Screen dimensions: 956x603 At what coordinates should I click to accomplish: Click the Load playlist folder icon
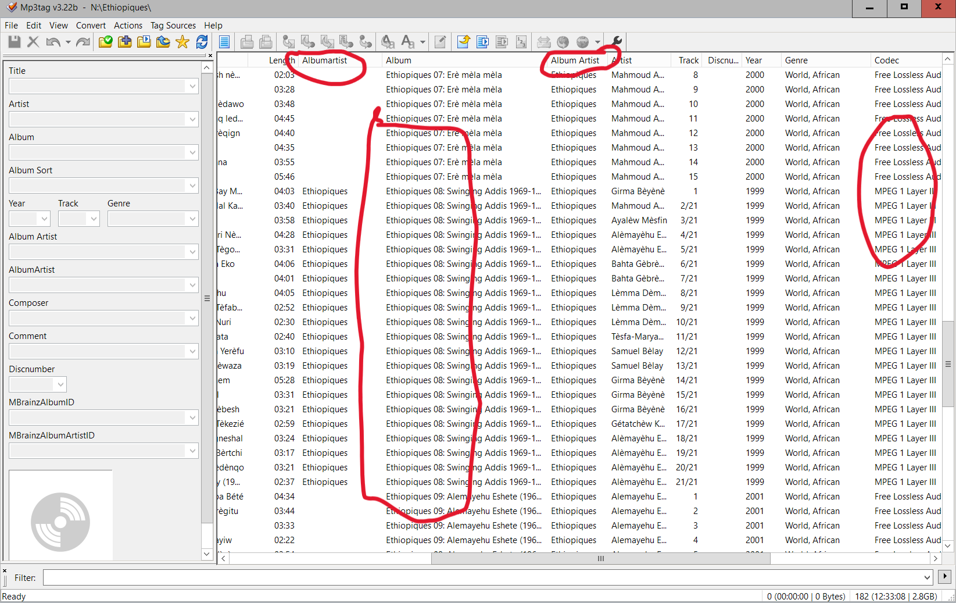point(144,42)
